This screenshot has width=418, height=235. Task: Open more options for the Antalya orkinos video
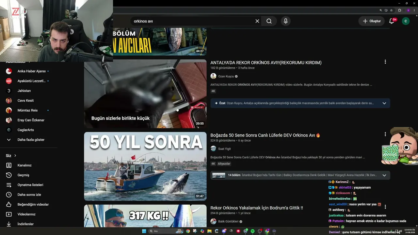point(385,62)
